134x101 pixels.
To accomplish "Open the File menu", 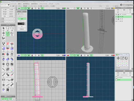I will coord(14,4).
